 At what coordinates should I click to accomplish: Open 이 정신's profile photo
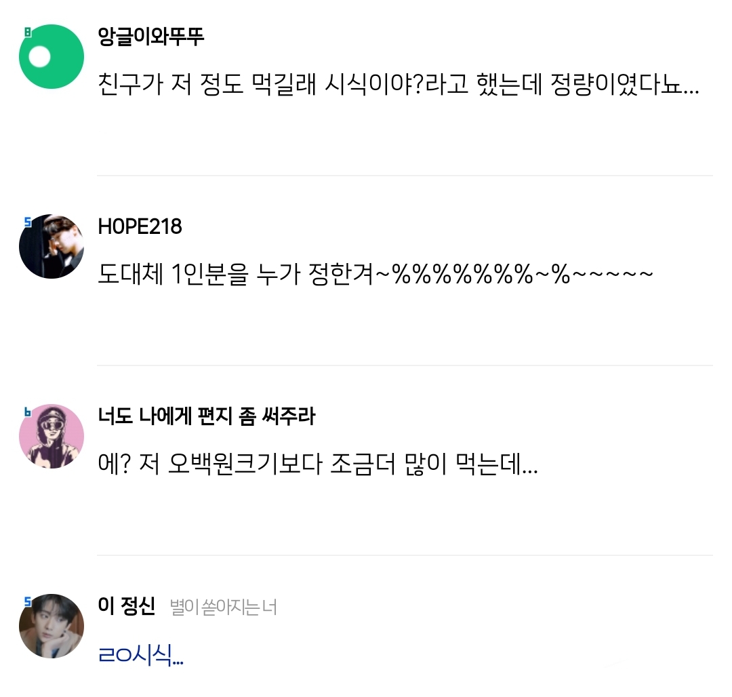(52, 626)
